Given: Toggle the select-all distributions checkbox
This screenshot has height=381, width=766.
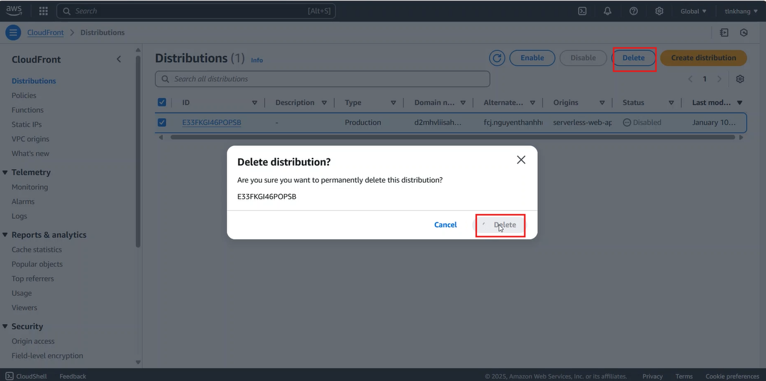Looking at the screenshot, I should (162, 103).
